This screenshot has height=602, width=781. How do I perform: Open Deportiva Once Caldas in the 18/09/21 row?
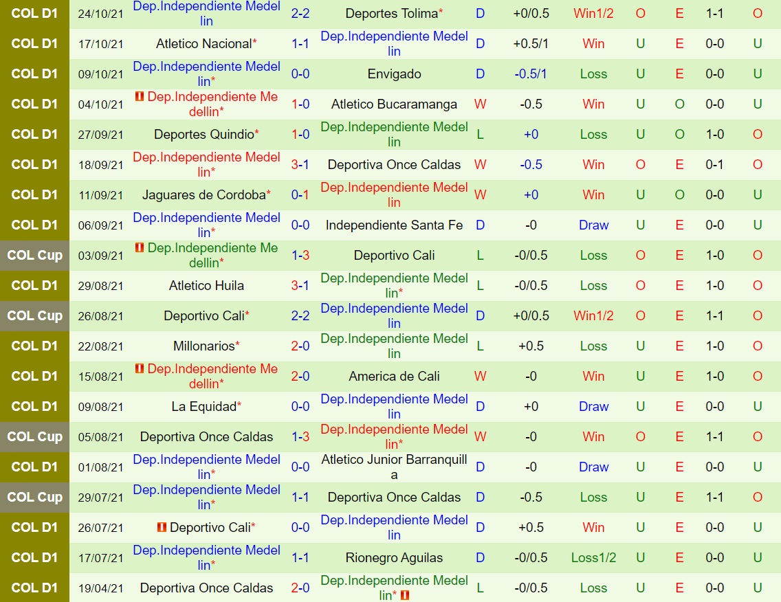pyautogui.click(x=394, y=165)
